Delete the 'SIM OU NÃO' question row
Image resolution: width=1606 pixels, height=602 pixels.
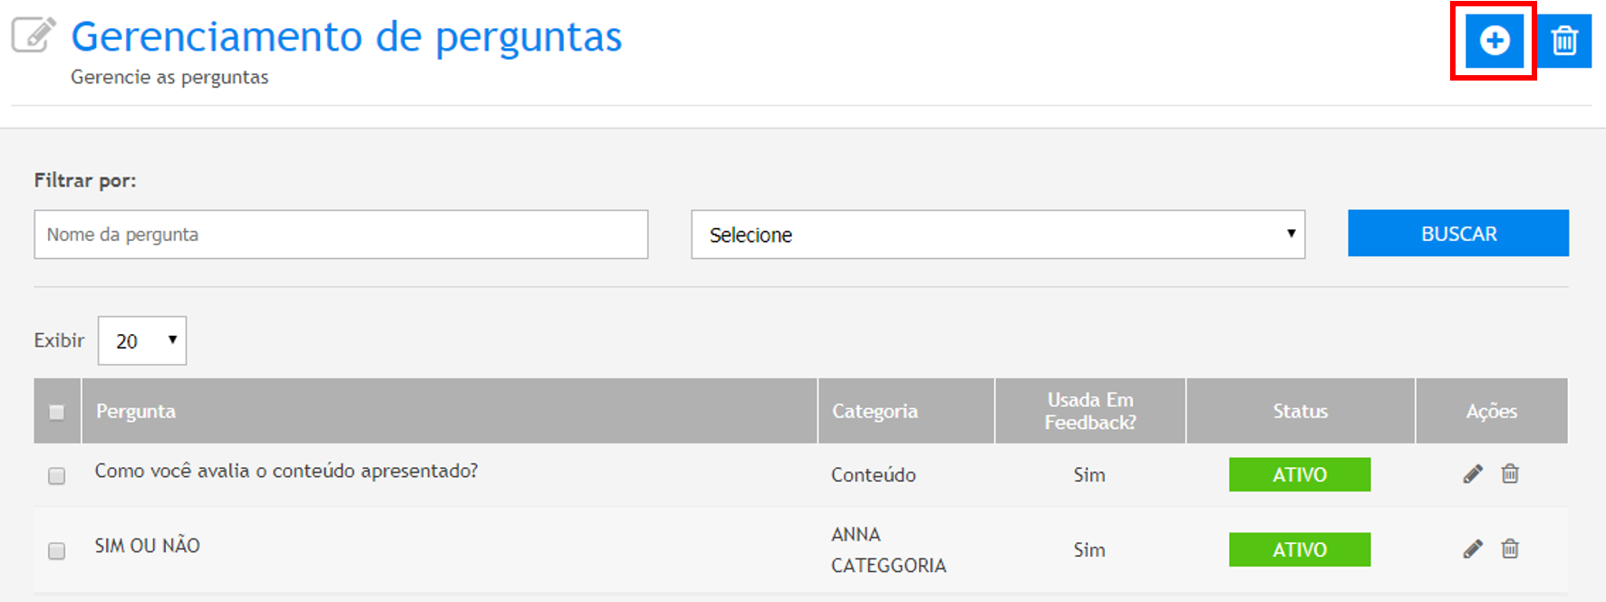1510,549
